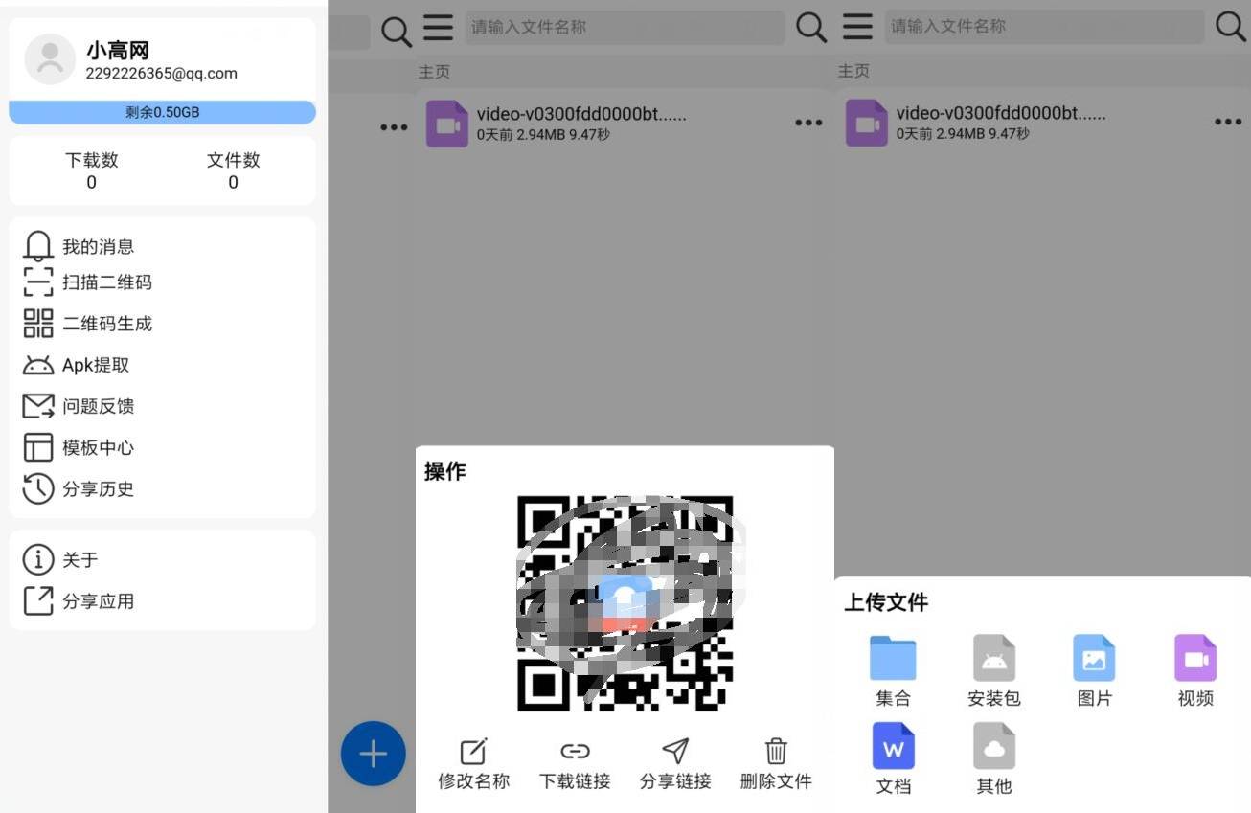This screenshot has height=813, width=1251.
Task: Tap the 分享历史 clock icon
Action: 37,488
